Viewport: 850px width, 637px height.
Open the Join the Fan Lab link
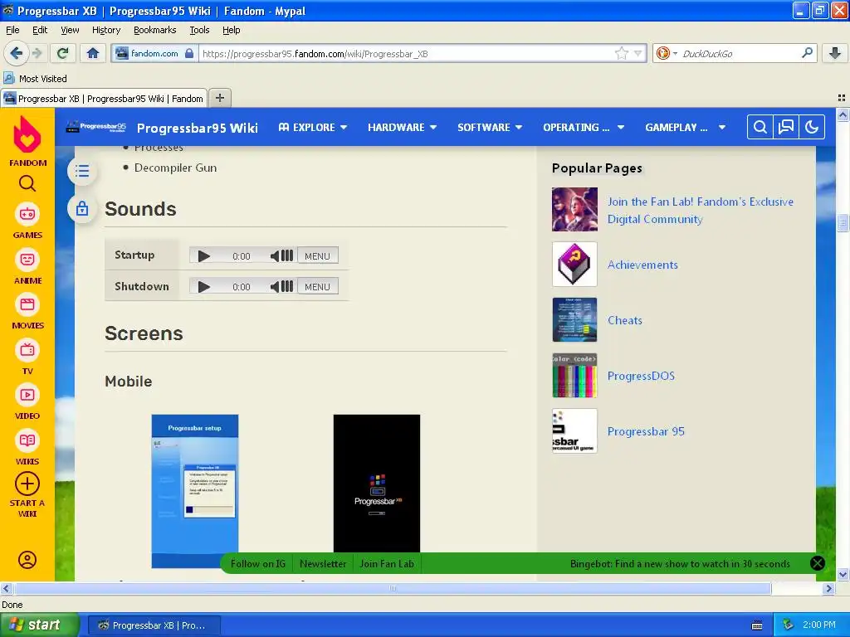click(x=701, y=210)
